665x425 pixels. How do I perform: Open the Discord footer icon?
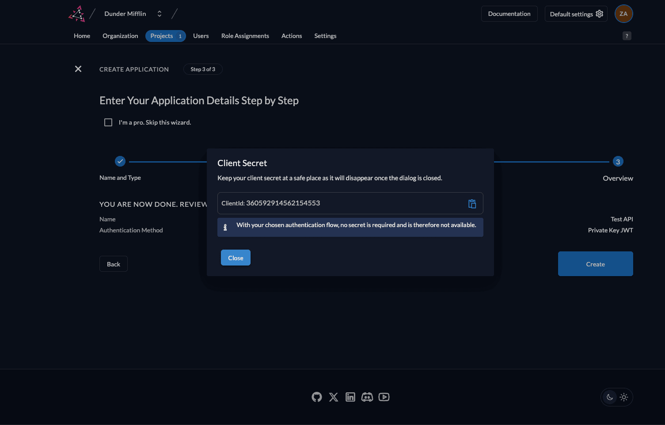[367, 397]
